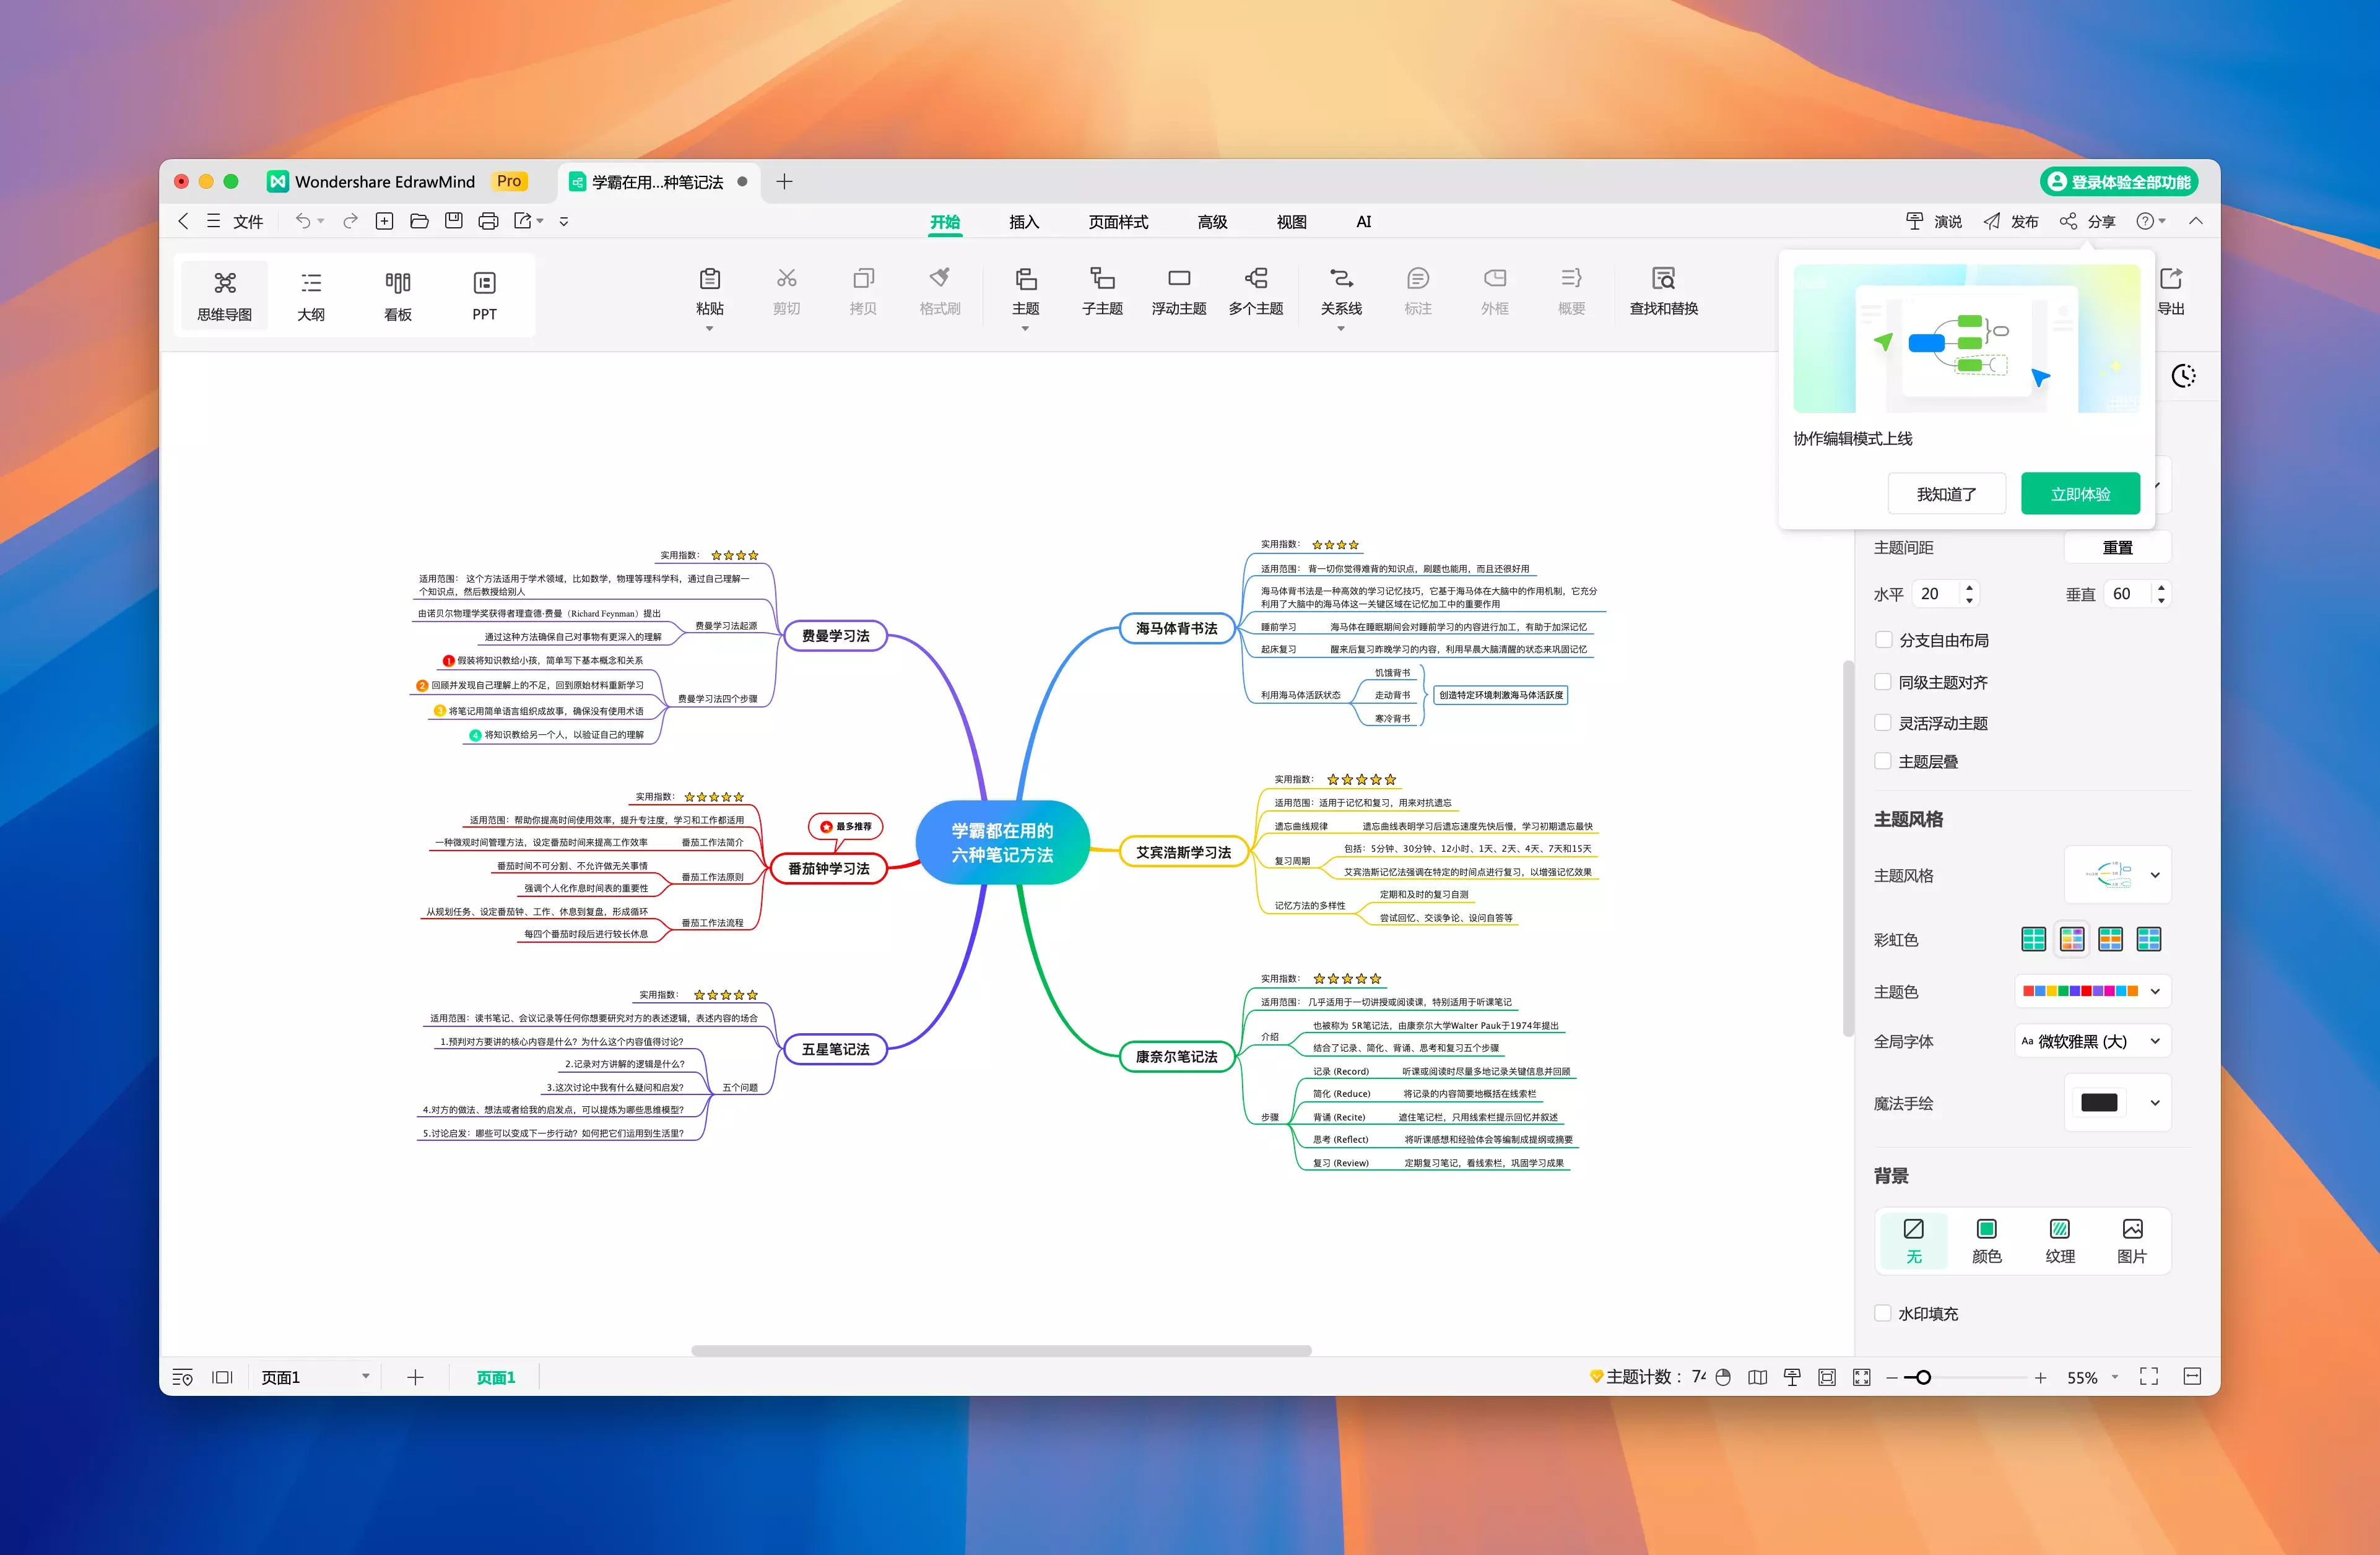This screenshot has height=1555, width=2380.
Task: Select the first 彩虹色 rainbow swatch
Action: tap(2033, 939)
